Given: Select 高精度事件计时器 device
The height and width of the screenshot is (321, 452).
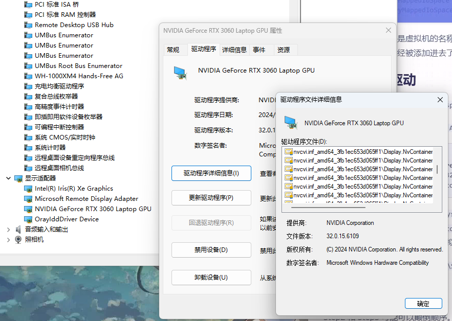Looking at the screenshot, I should click(59, 107).
